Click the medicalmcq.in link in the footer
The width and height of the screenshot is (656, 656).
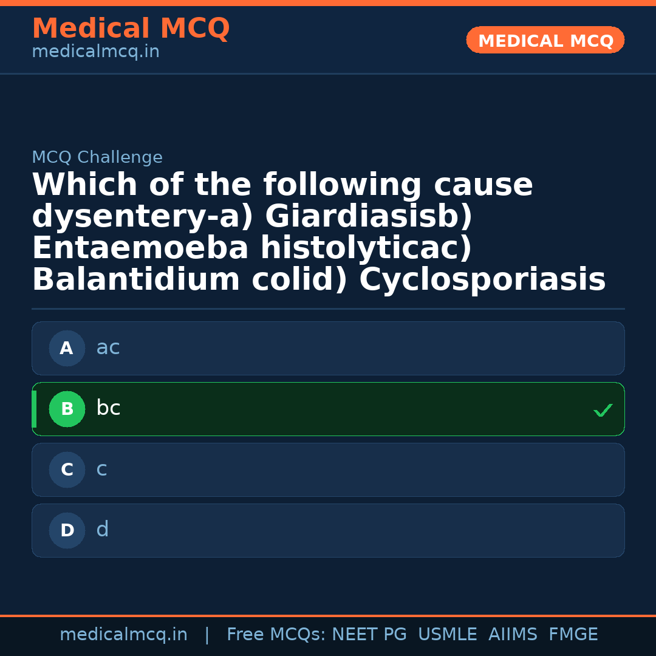click(x=123, y=634)
